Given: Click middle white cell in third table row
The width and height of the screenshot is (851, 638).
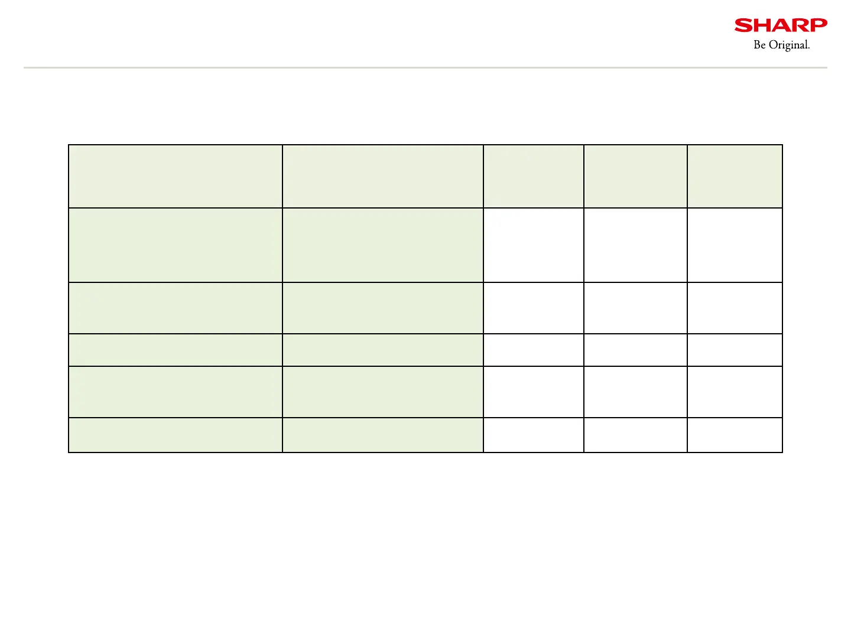Looking at the screenshot, I should click(x=635, y=308).
